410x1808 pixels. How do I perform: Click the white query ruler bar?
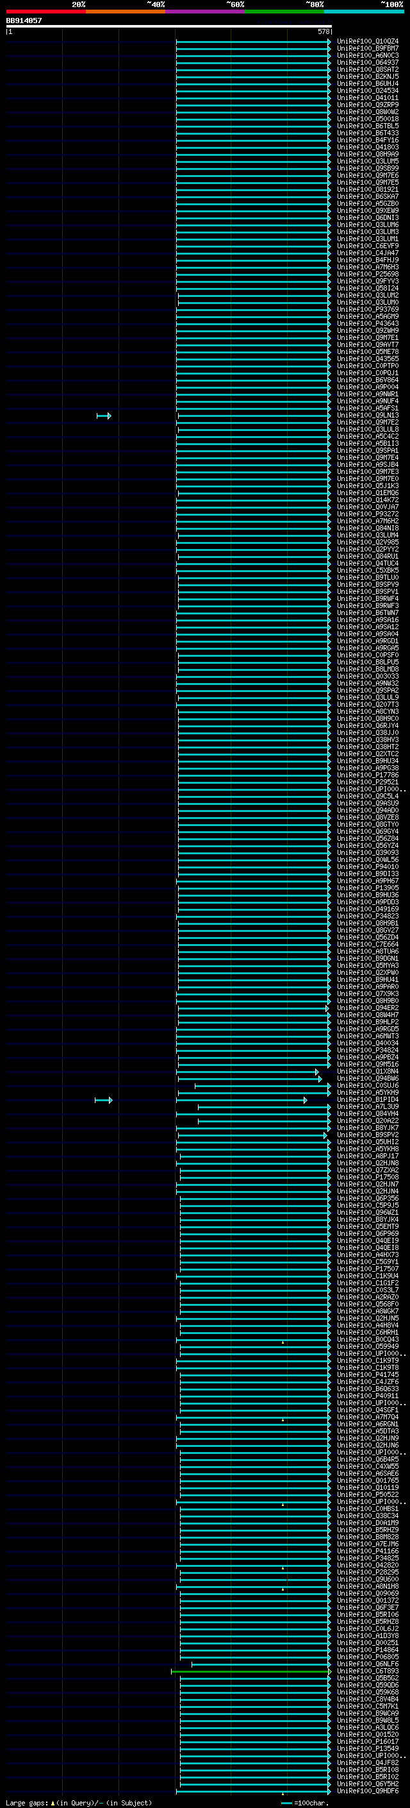coord(169,26)
